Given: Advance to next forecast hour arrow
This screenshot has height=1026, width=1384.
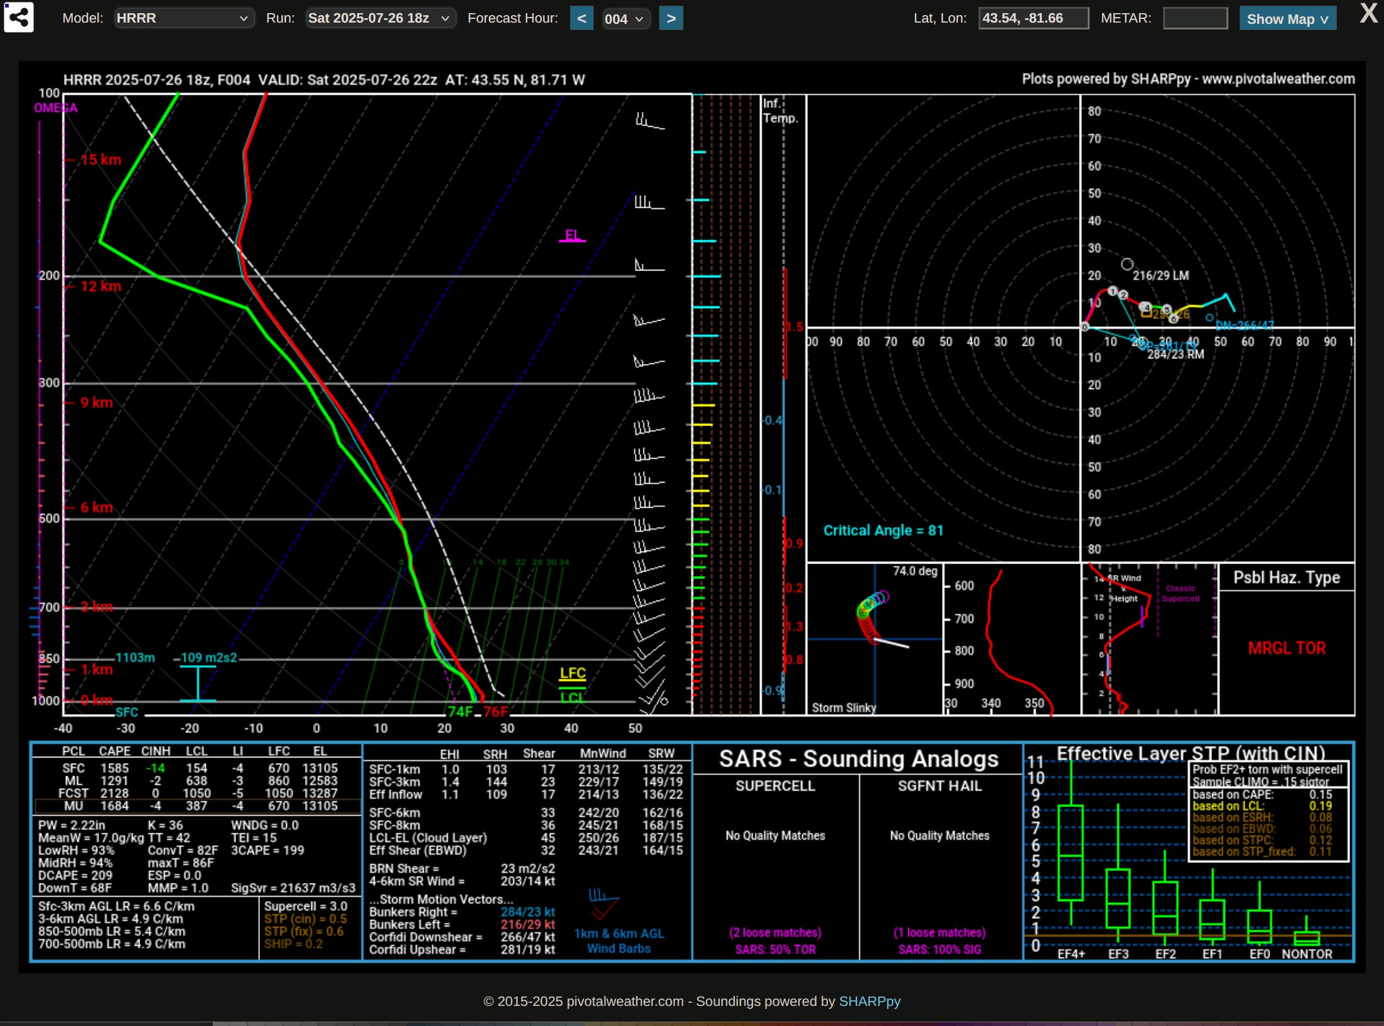Looking at the screenshot, I should tap(671, 18).
